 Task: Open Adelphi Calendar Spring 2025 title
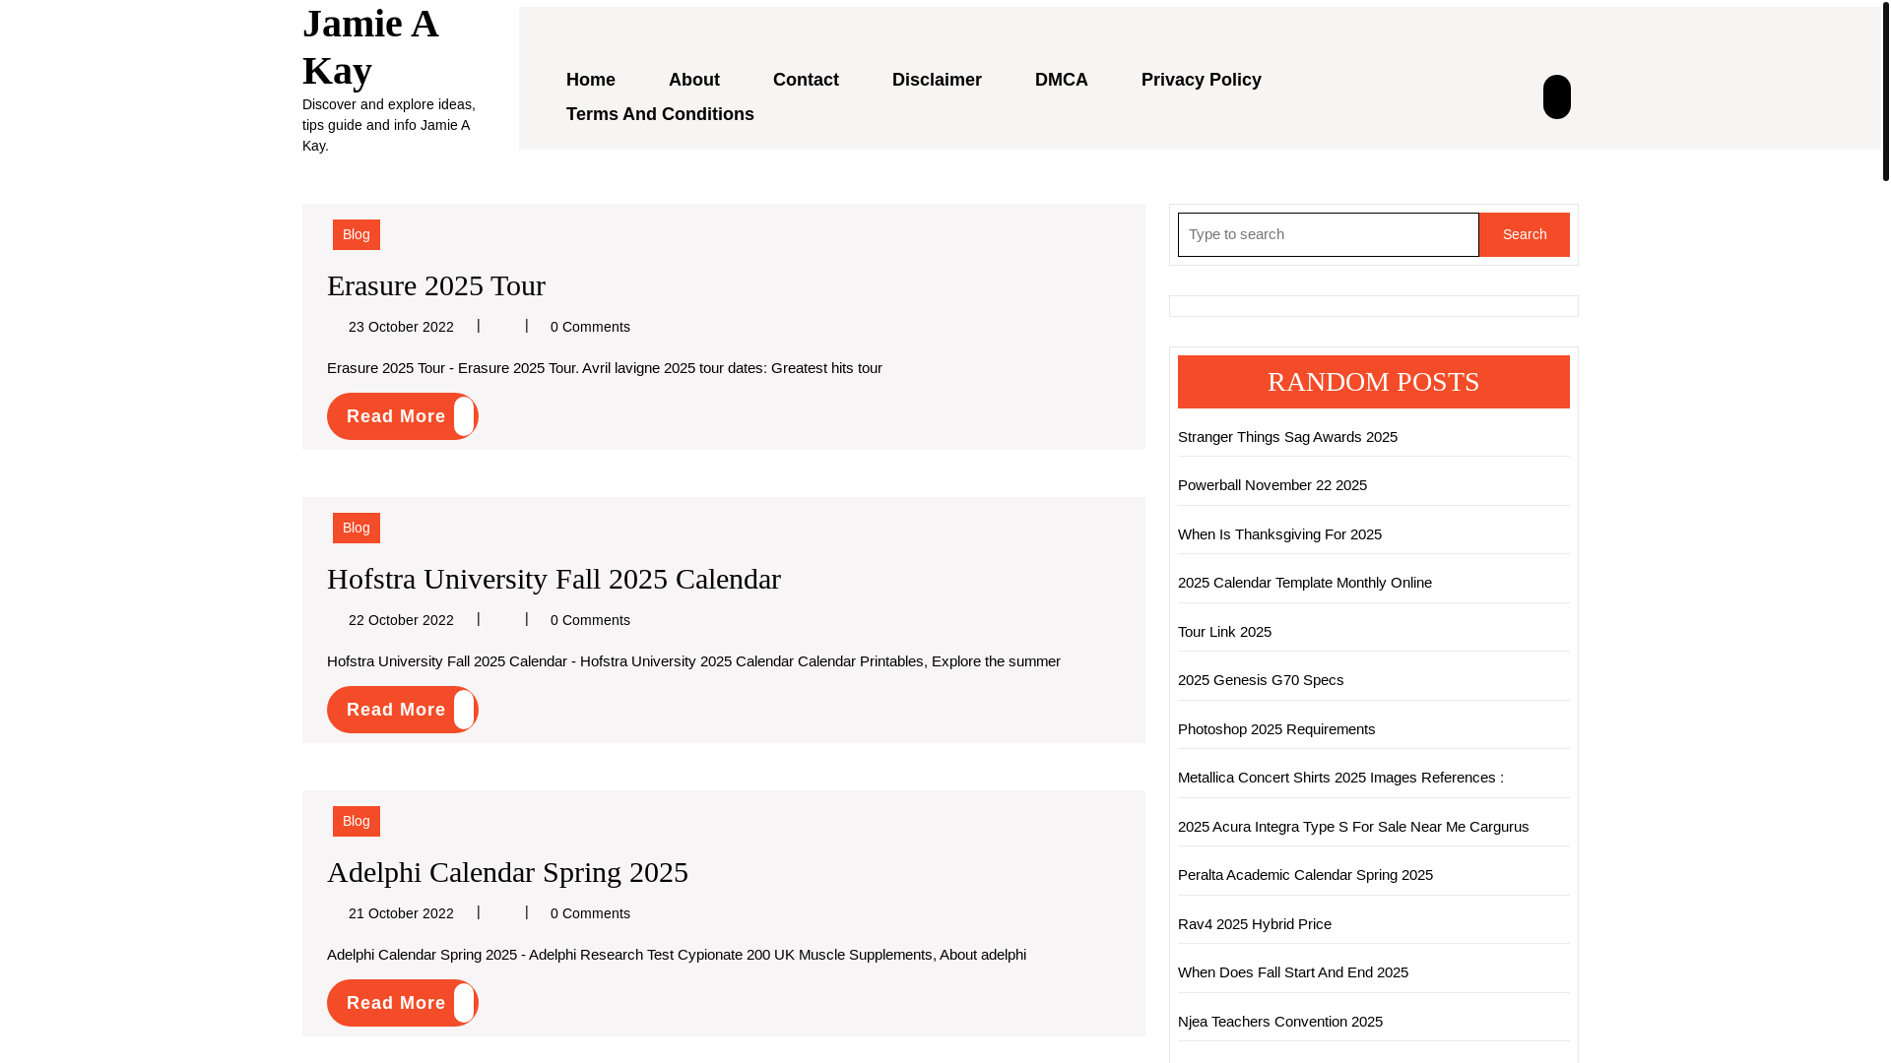507,872
